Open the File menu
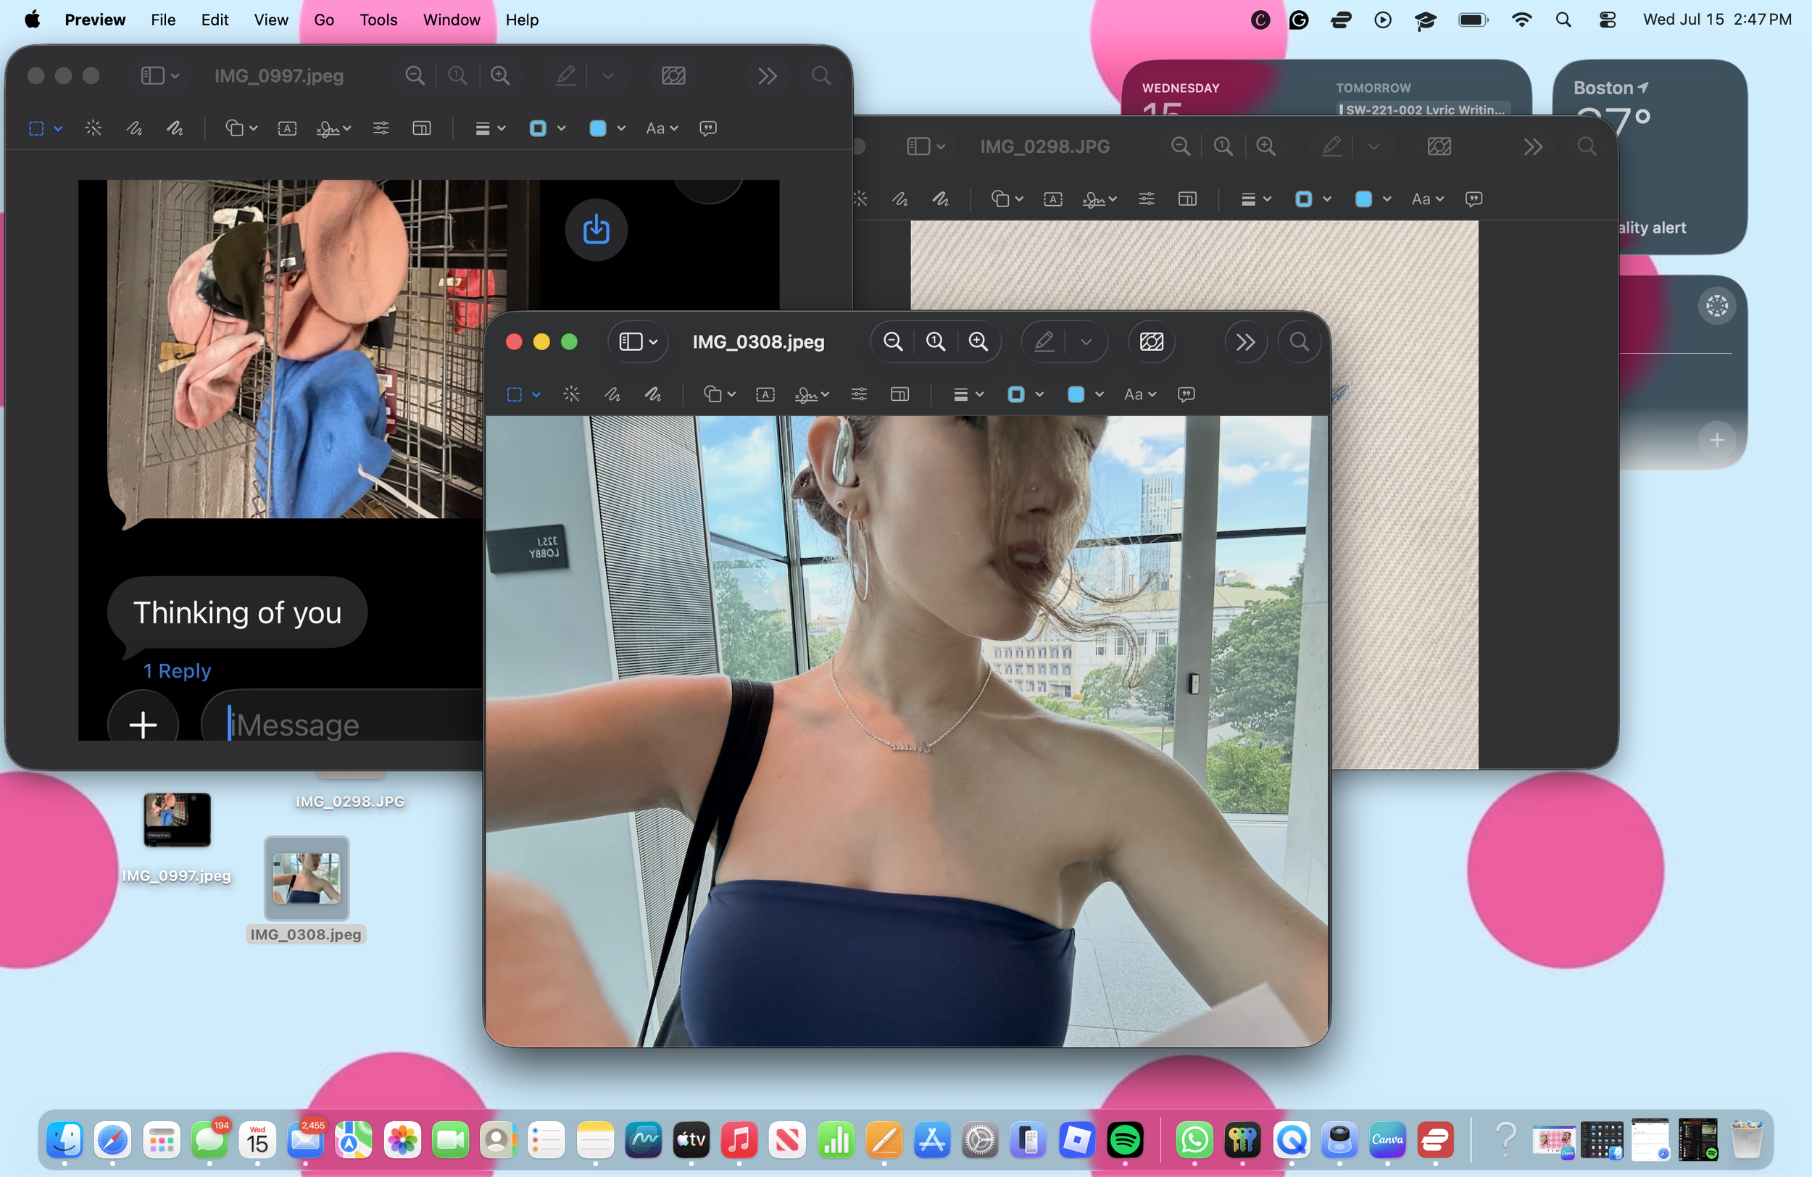1812x1177 pixels. coord(163,20)
